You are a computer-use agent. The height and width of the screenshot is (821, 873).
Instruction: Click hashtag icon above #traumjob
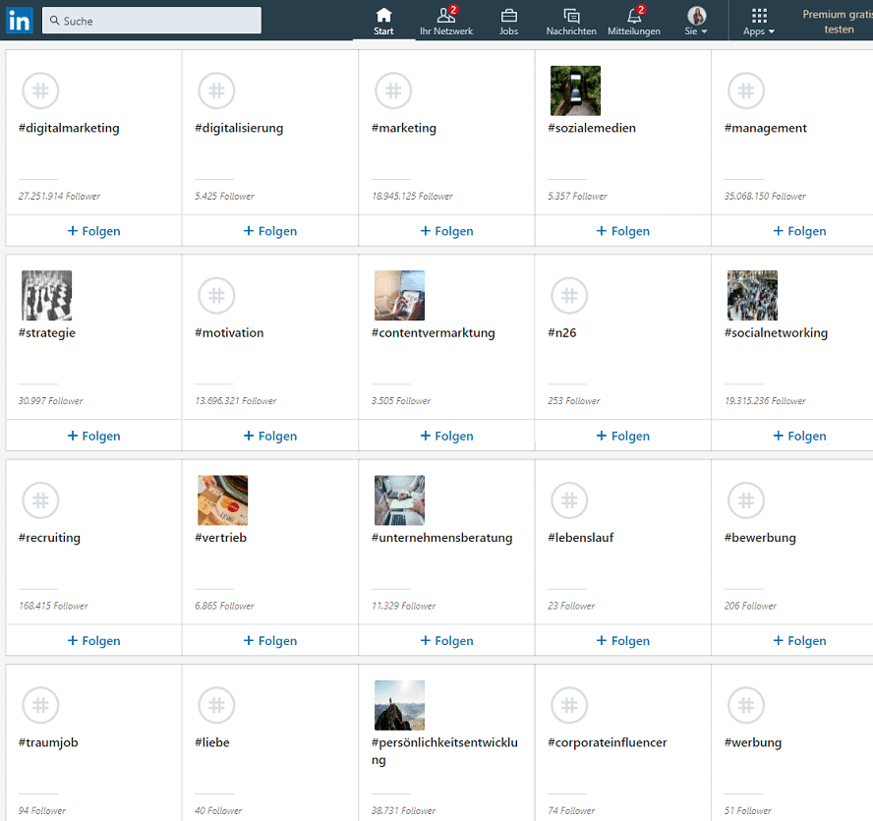tap(40, 706)
